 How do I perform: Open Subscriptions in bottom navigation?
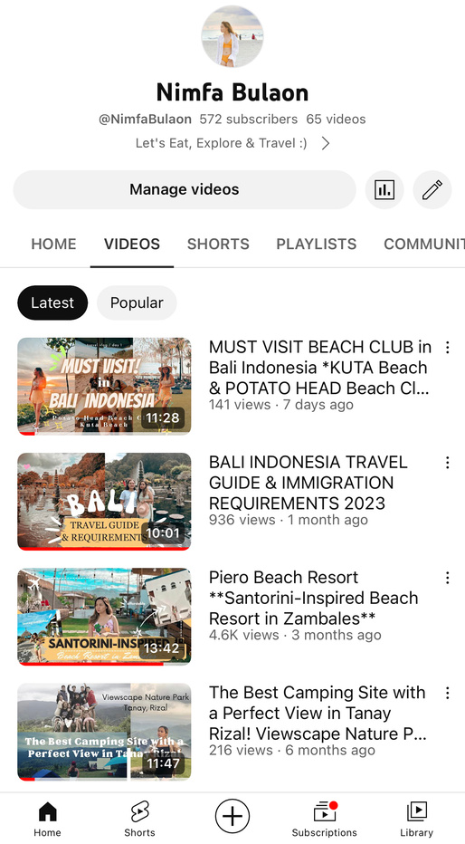324,818
